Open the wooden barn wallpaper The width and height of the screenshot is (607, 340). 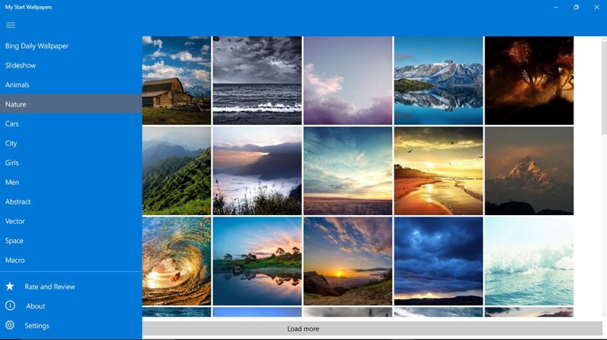pyautogui.click(x=177, y=80)
